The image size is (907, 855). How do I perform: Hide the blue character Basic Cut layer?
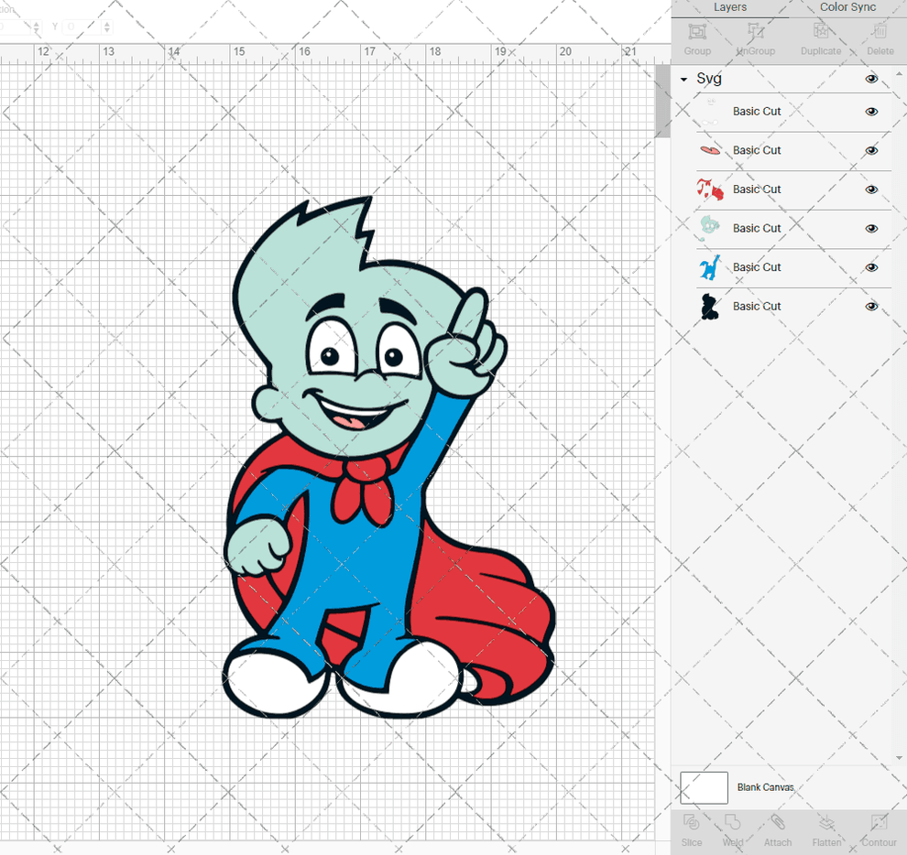[870, 267]
